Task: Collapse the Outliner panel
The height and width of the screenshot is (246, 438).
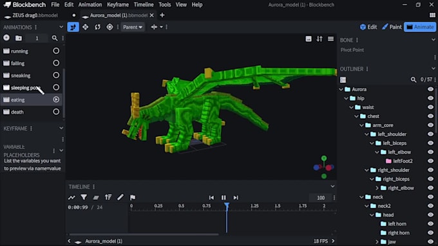Action: tap(433, 69)
